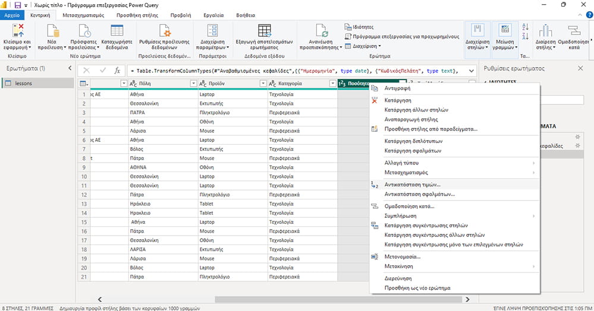Image resolution: width=594 pixels, height=311 pixels.
Task: Click the Προϊόν column type icon
Action: point(203,83)
